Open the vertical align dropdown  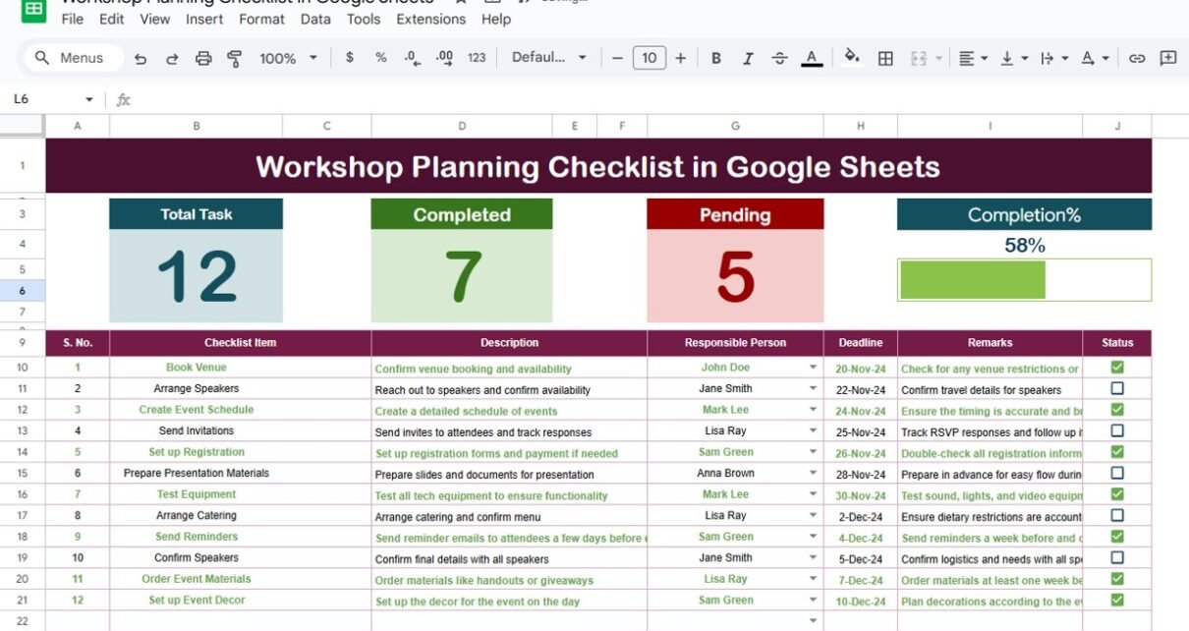(1013, 58)
